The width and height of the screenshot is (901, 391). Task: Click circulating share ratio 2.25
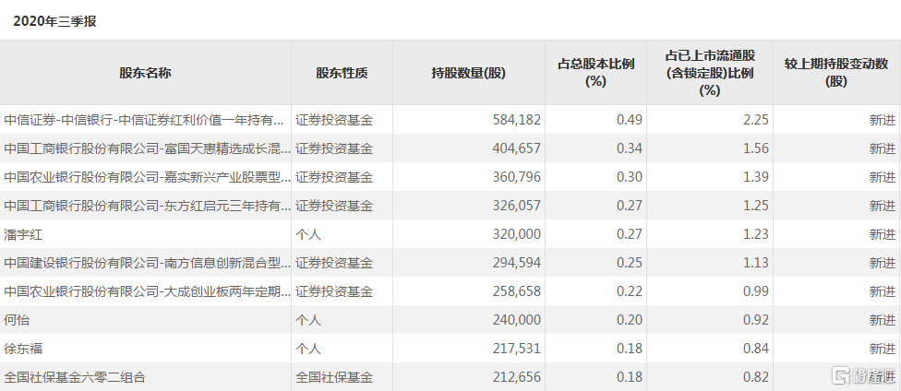pos(756,120)
